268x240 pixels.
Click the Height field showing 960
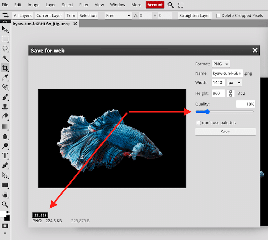[x=219, y=93]
